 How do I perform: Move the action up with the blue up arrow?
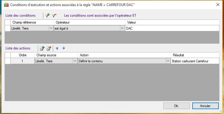(x=57, y=48)
